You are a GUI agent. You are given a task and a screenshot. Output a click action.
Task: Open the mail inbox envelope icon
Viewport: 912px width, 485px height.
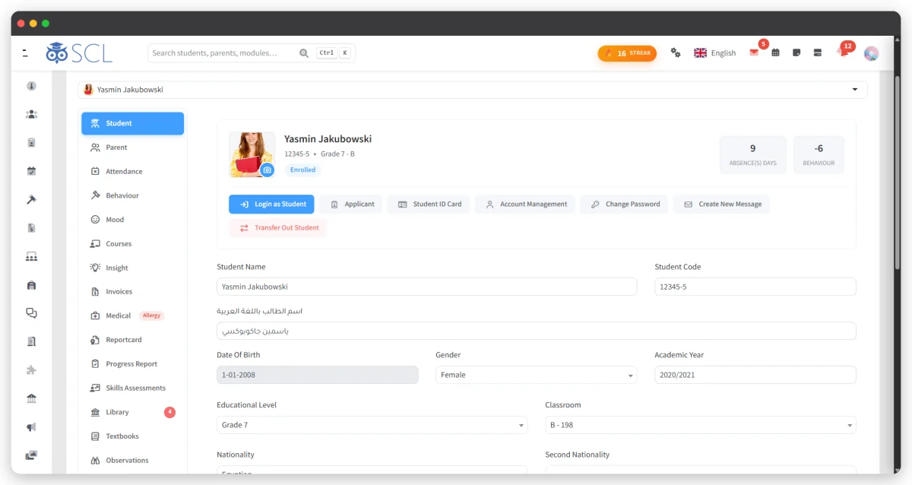point(754,52)
